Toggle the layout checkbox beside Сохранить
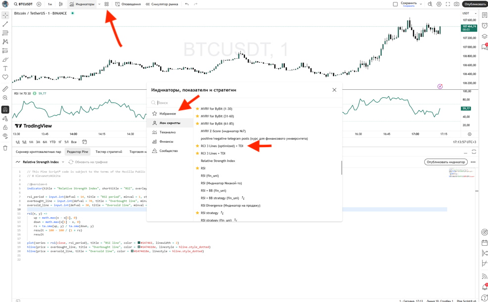This screenshot has width=488, height=302. (395, 4)
